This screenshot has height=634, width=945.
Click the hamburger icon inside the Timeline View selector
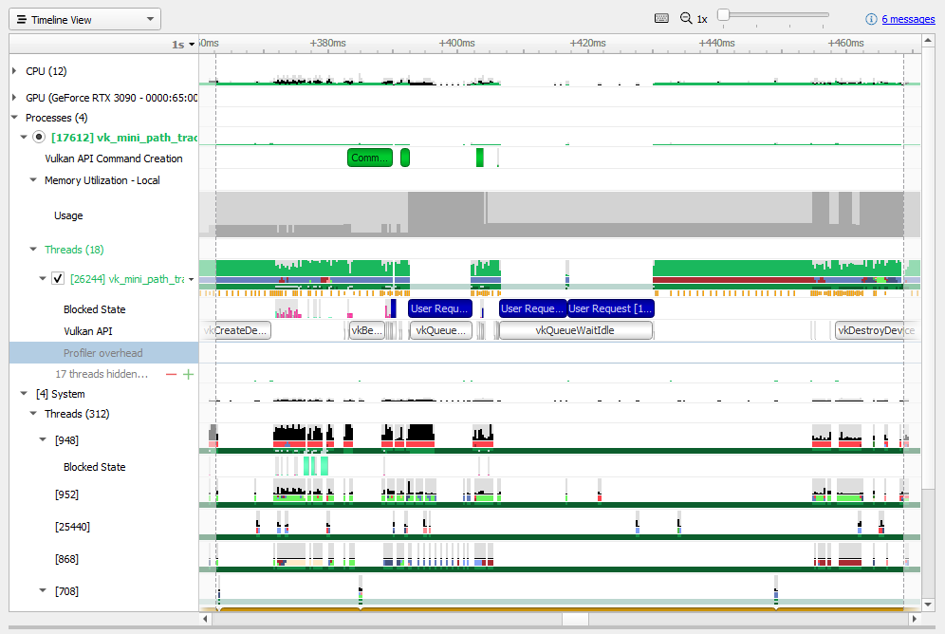[21, 18]
